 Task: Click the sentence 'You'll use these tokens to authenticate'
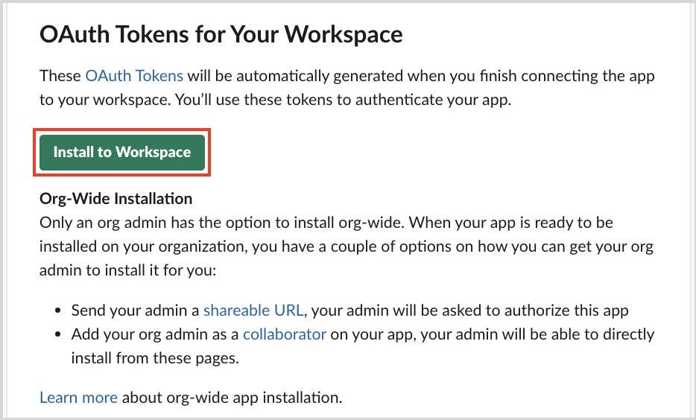tap(309, 100)
